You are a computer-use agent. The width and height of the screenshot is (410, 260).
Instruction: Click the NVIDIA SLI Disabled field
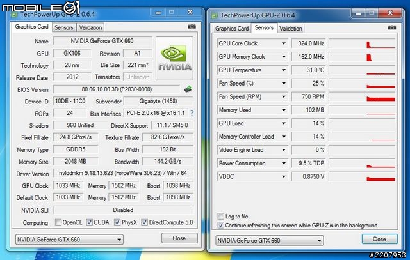click(123, 210)
